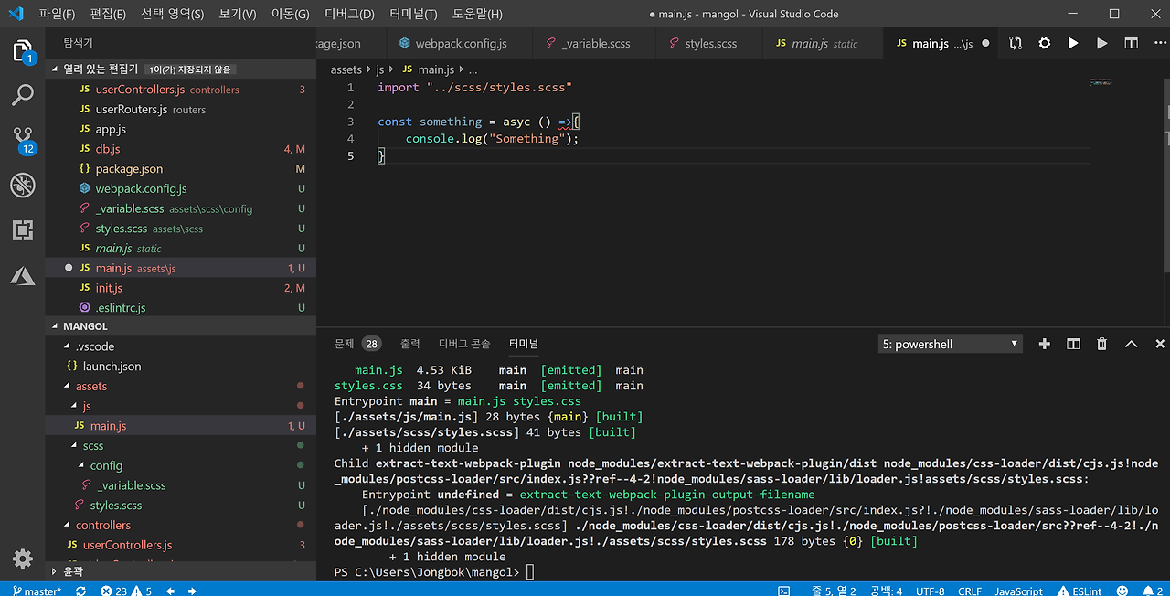Split the editor to the right
1170x596 pixels.
(1131, 43)
